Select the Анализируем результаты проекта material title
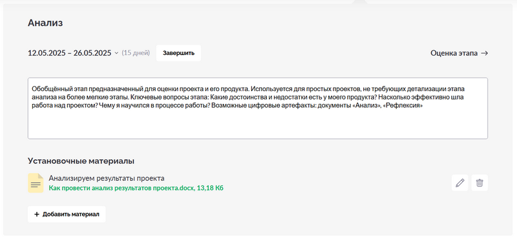517x241 pixels. click(x=107, y=178)
